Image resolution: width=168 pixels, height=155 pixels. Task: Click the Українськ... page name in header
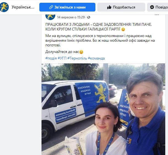click(23, 7)
